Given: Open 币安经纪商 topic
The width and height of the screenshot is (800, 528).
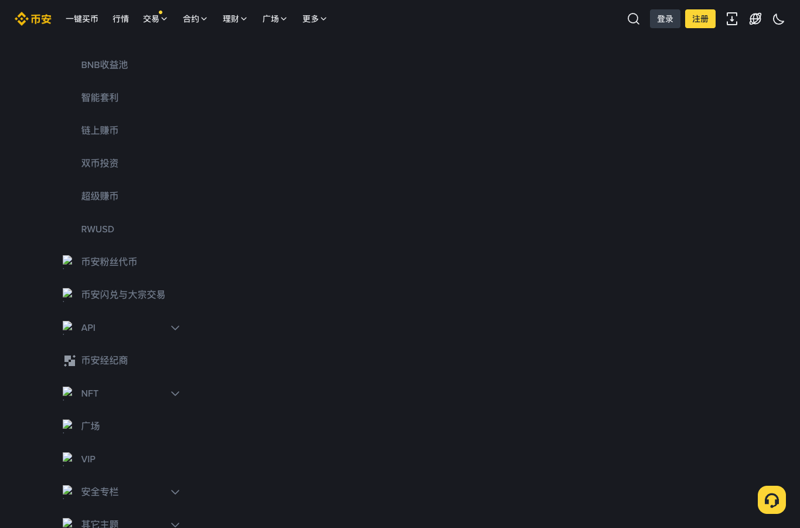Looking at the screenshot, I should coord(104,360).
